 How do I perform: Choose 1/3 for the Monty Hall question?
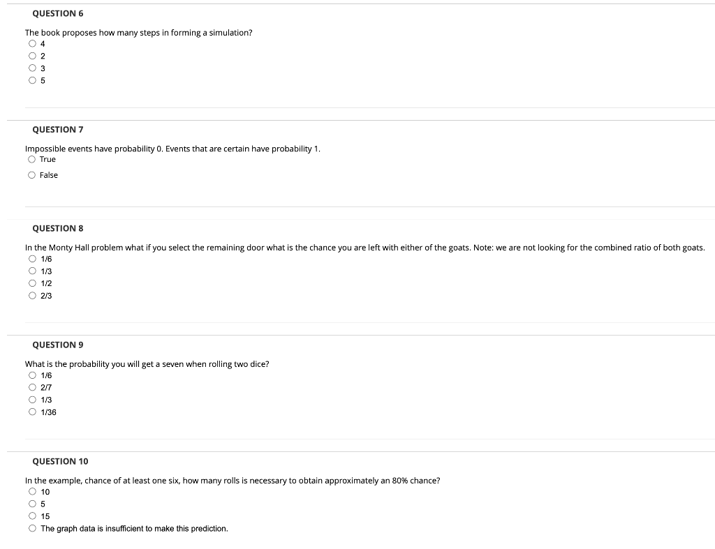click(x=32, y=271)
